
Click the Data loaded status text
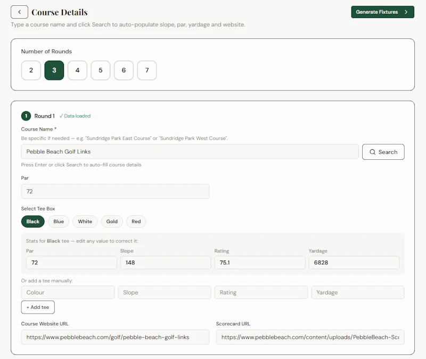[75, 116]
